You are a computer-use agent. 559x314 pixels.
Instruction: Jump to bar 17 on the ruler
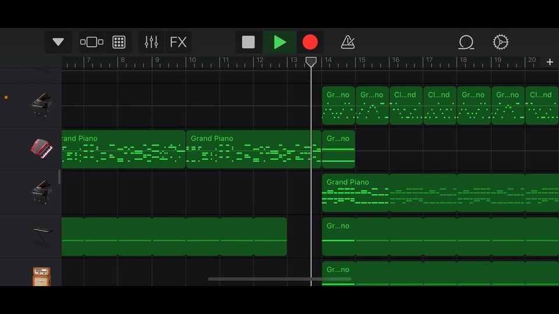pyautogui.click(x=429, y=60)
